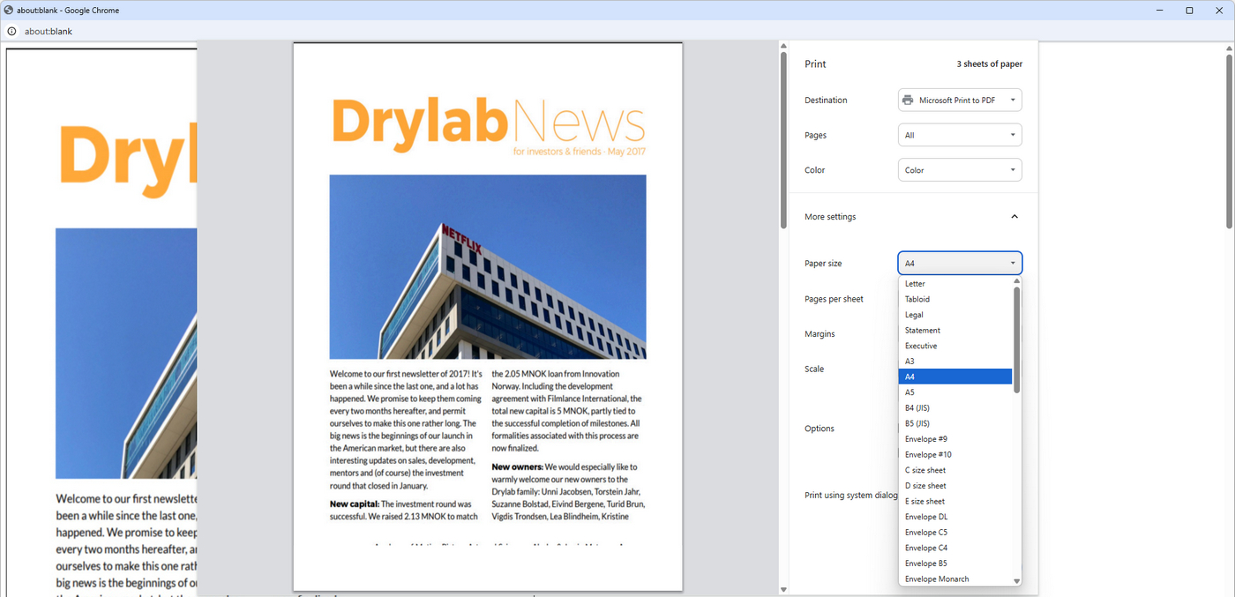This screenshot has width=1235, height=597.
Task: Click "for investors & friends · May 2017" subtitle
Action: pyautogui.click(x=580, y=152)
